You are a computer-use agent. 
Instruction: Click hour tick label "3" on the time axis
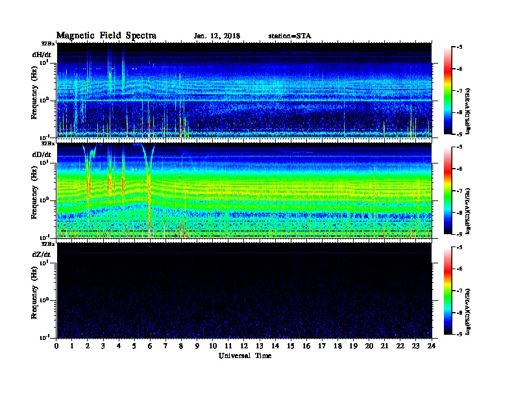pyautogui.click(x=104, y=346)
